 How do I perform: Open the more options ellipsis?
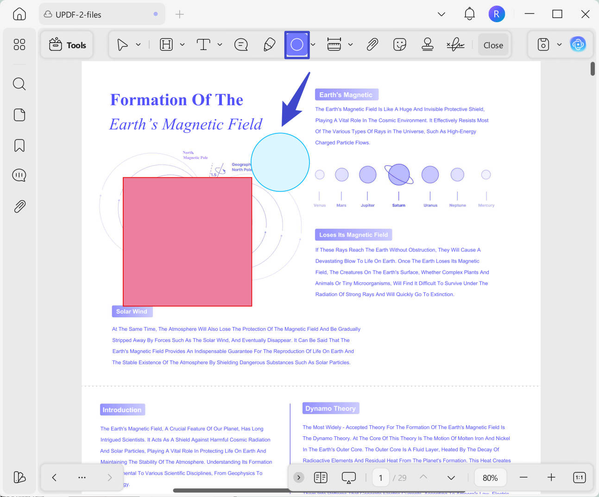pos(82,477)
